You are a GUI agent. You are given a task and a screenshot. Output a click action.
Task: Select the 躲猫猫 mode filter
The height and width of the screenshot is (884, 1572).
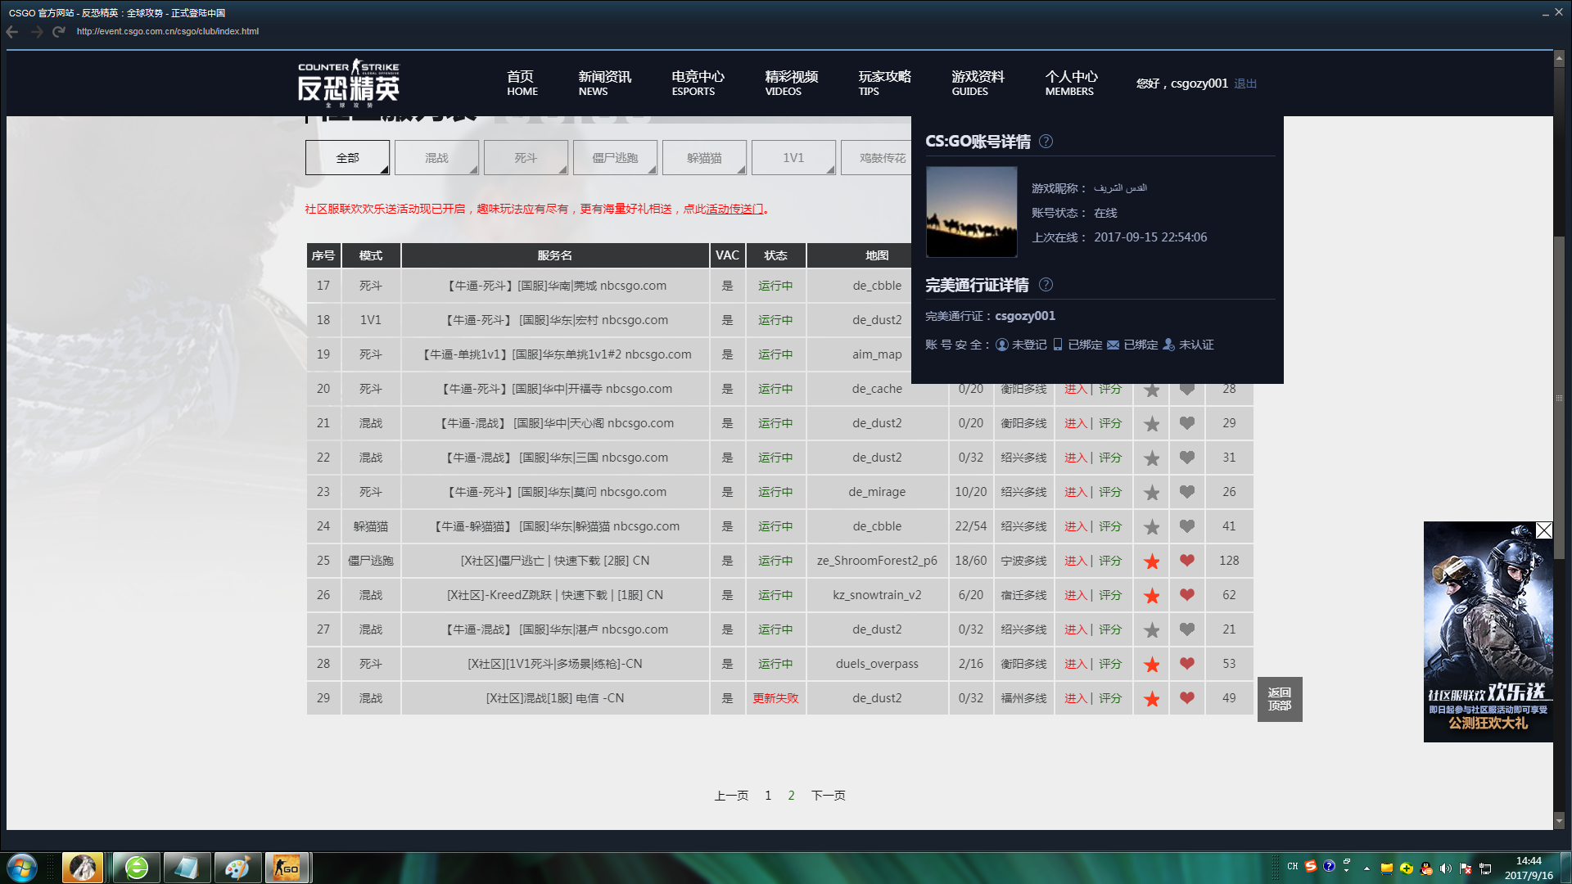[x=704, y=158]
